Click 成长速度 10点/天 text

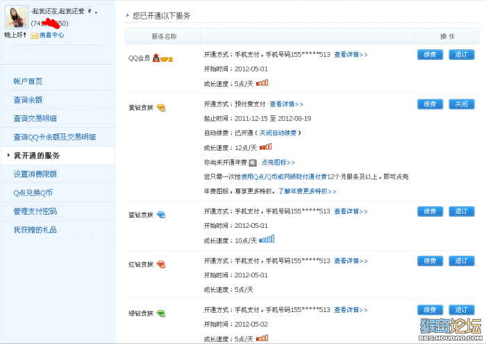point(231,240)
